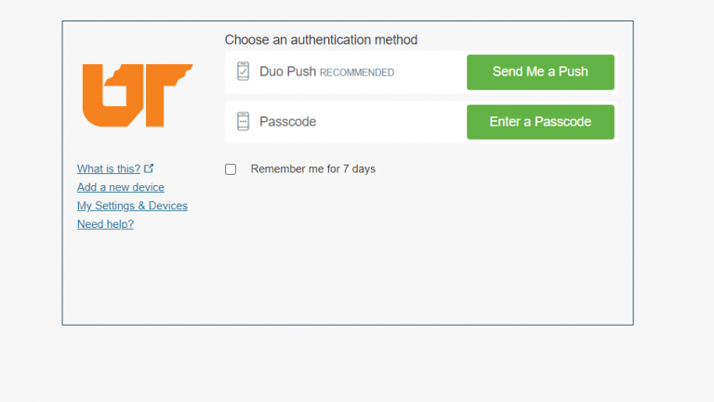The height and width of the screenshot is (402, 714).
Task: Open the What is this? link
Action: click(109, 168)
